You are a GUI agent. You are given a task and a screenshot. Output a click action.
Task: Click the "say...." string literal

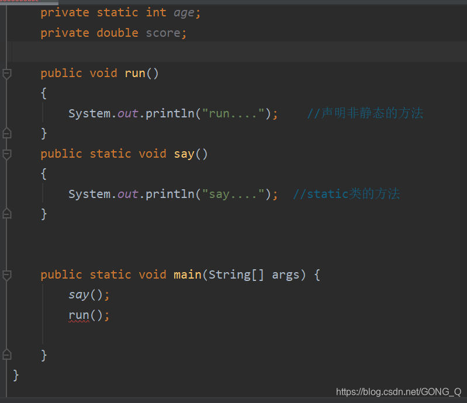point(233,194)
